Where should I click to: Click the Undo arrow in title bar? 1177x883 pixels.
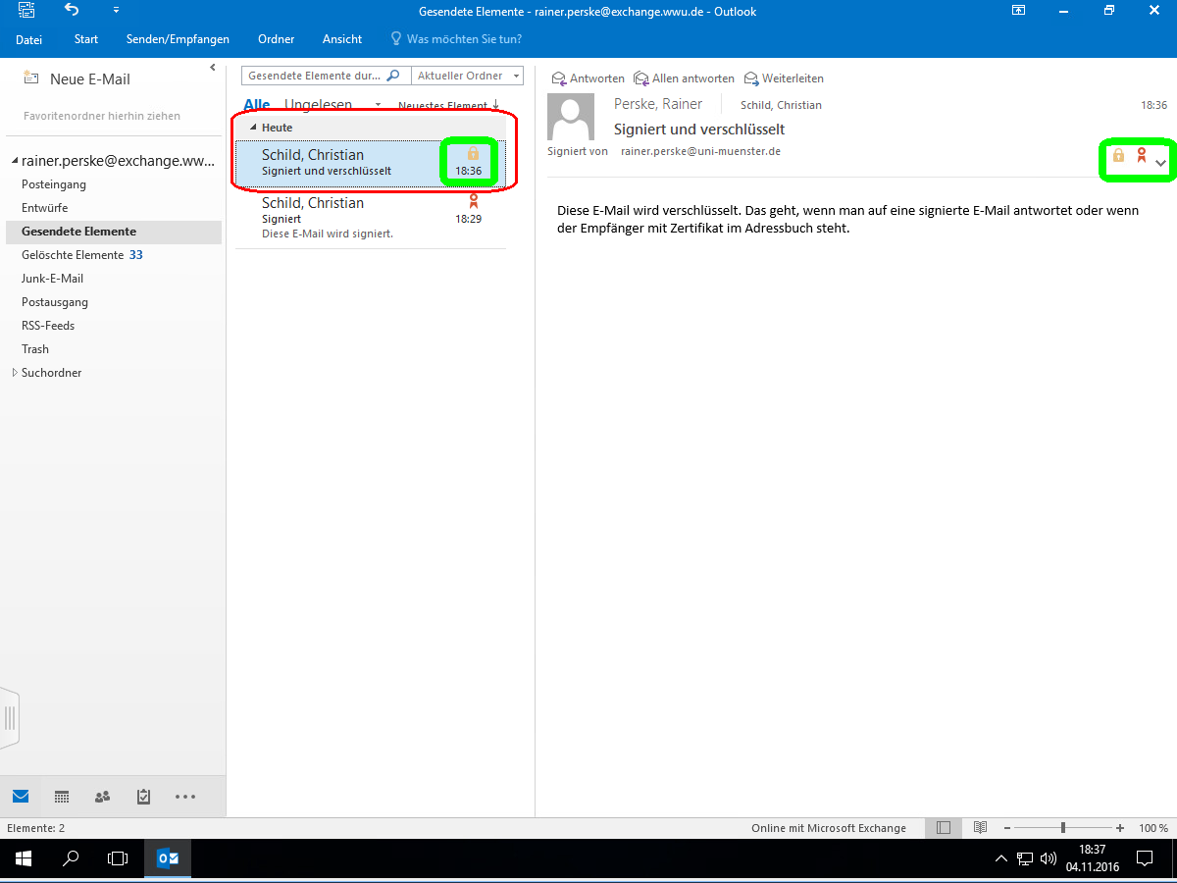point(72,11)
